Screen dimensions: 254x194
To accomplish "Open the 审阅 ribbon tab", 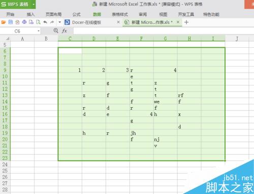I will [143, 14].
